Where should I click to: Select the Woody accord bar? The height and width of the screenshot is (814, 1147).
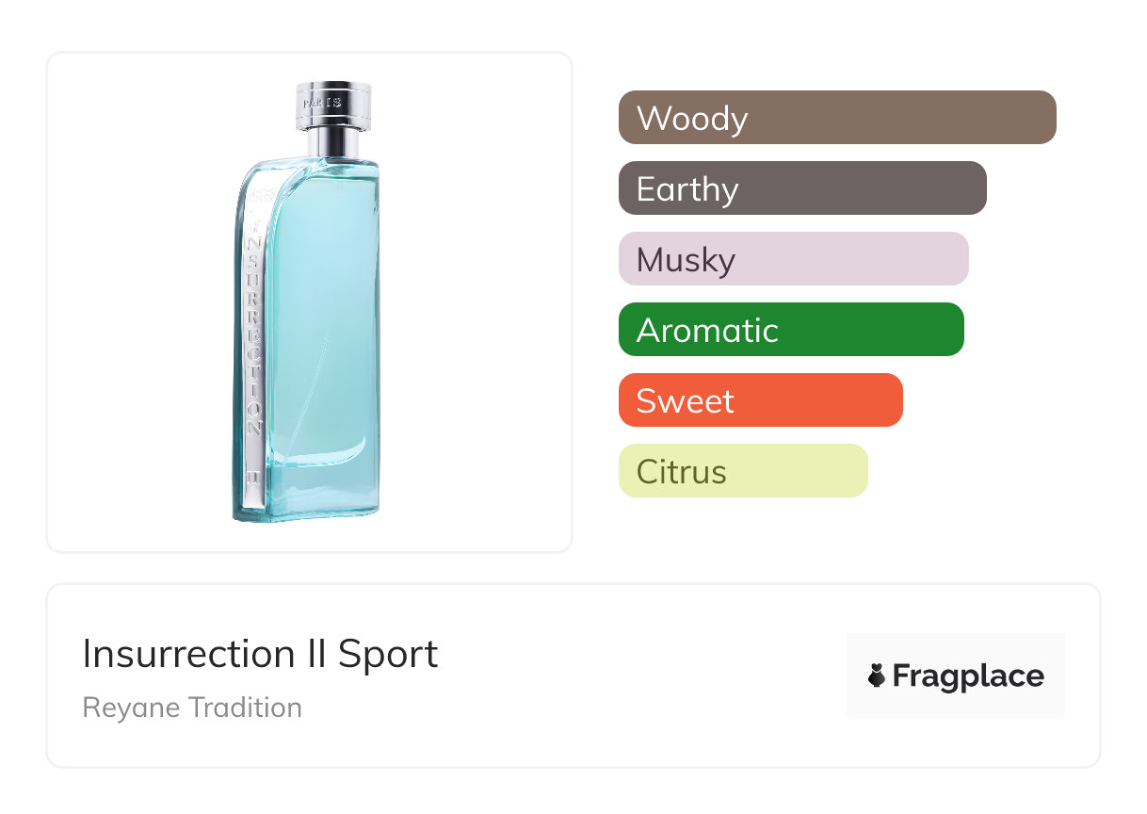[837, 118]
